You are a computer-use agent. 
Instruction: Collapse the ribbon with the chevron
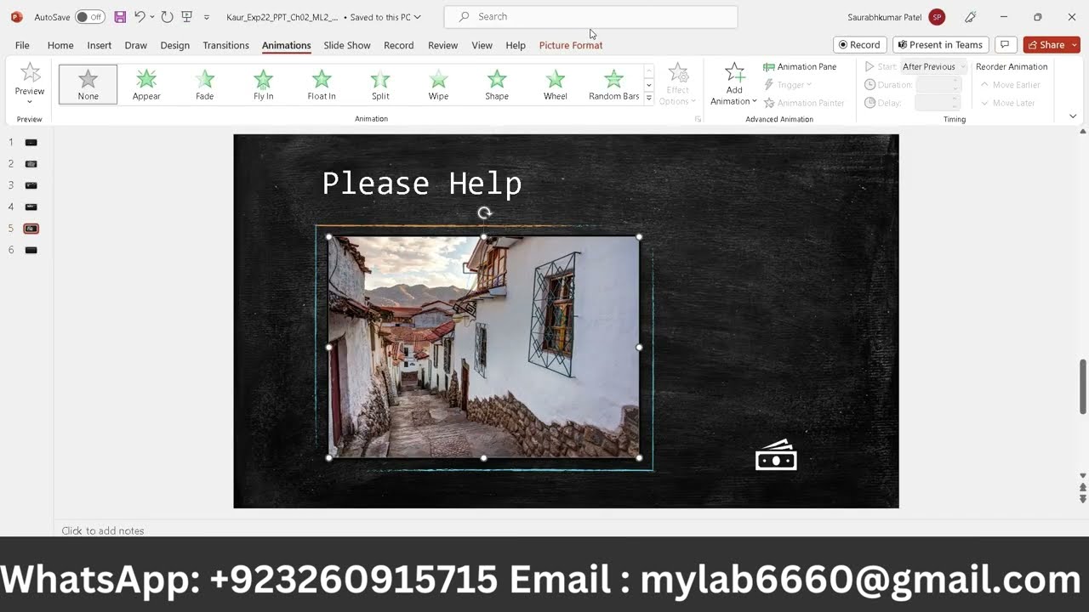pos(1073,116)
